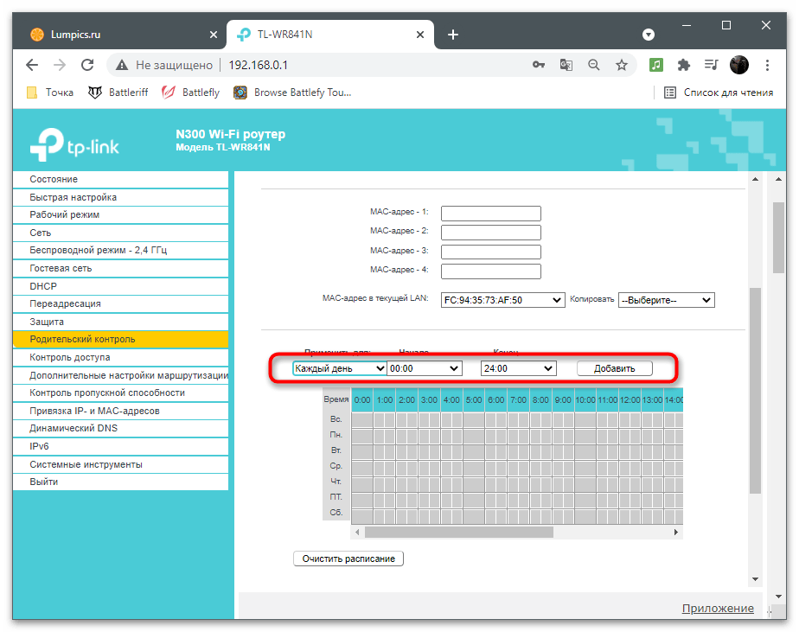Image resolution: width=799 pixels, height=632 pixels.
Task: Close the Lumpics.ru tab
Action: coord(214,35)
